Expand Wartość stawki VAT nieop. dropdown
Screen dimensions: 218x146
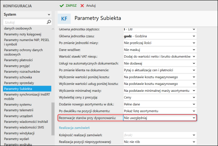click(160, 56)
